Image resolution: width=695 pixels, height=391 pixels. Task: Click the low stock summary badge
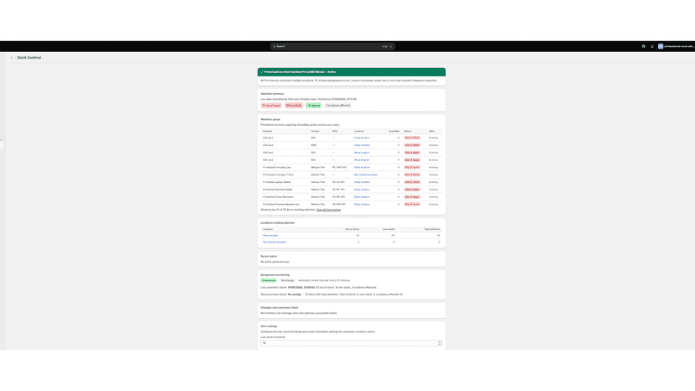pyautogui.click(x=294, y=106)
